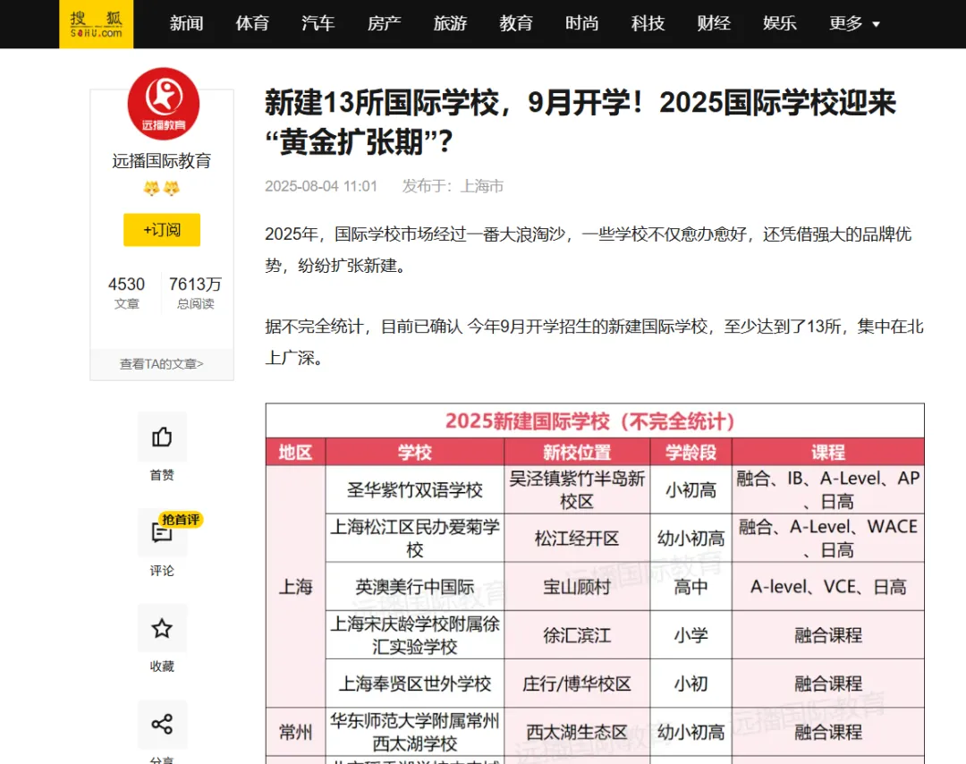966x764 pixels.
Task: Click the 地区 column header
Action: point(296,453)
